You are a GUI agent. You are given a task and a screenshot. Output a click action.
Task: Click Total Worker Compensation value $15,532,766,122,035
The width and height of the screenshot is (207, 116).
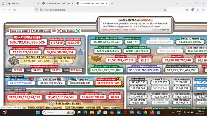(x=144, y=70)
